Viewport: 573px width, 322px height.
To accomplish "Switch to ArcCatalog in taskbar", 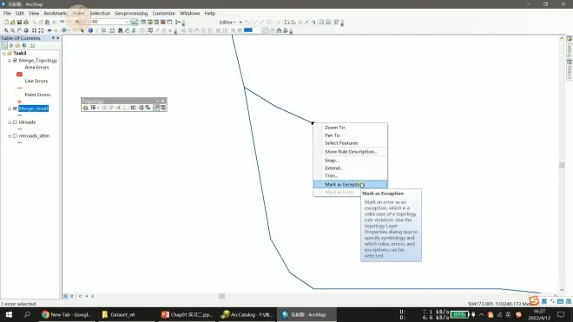I will (x=247, y=315).
